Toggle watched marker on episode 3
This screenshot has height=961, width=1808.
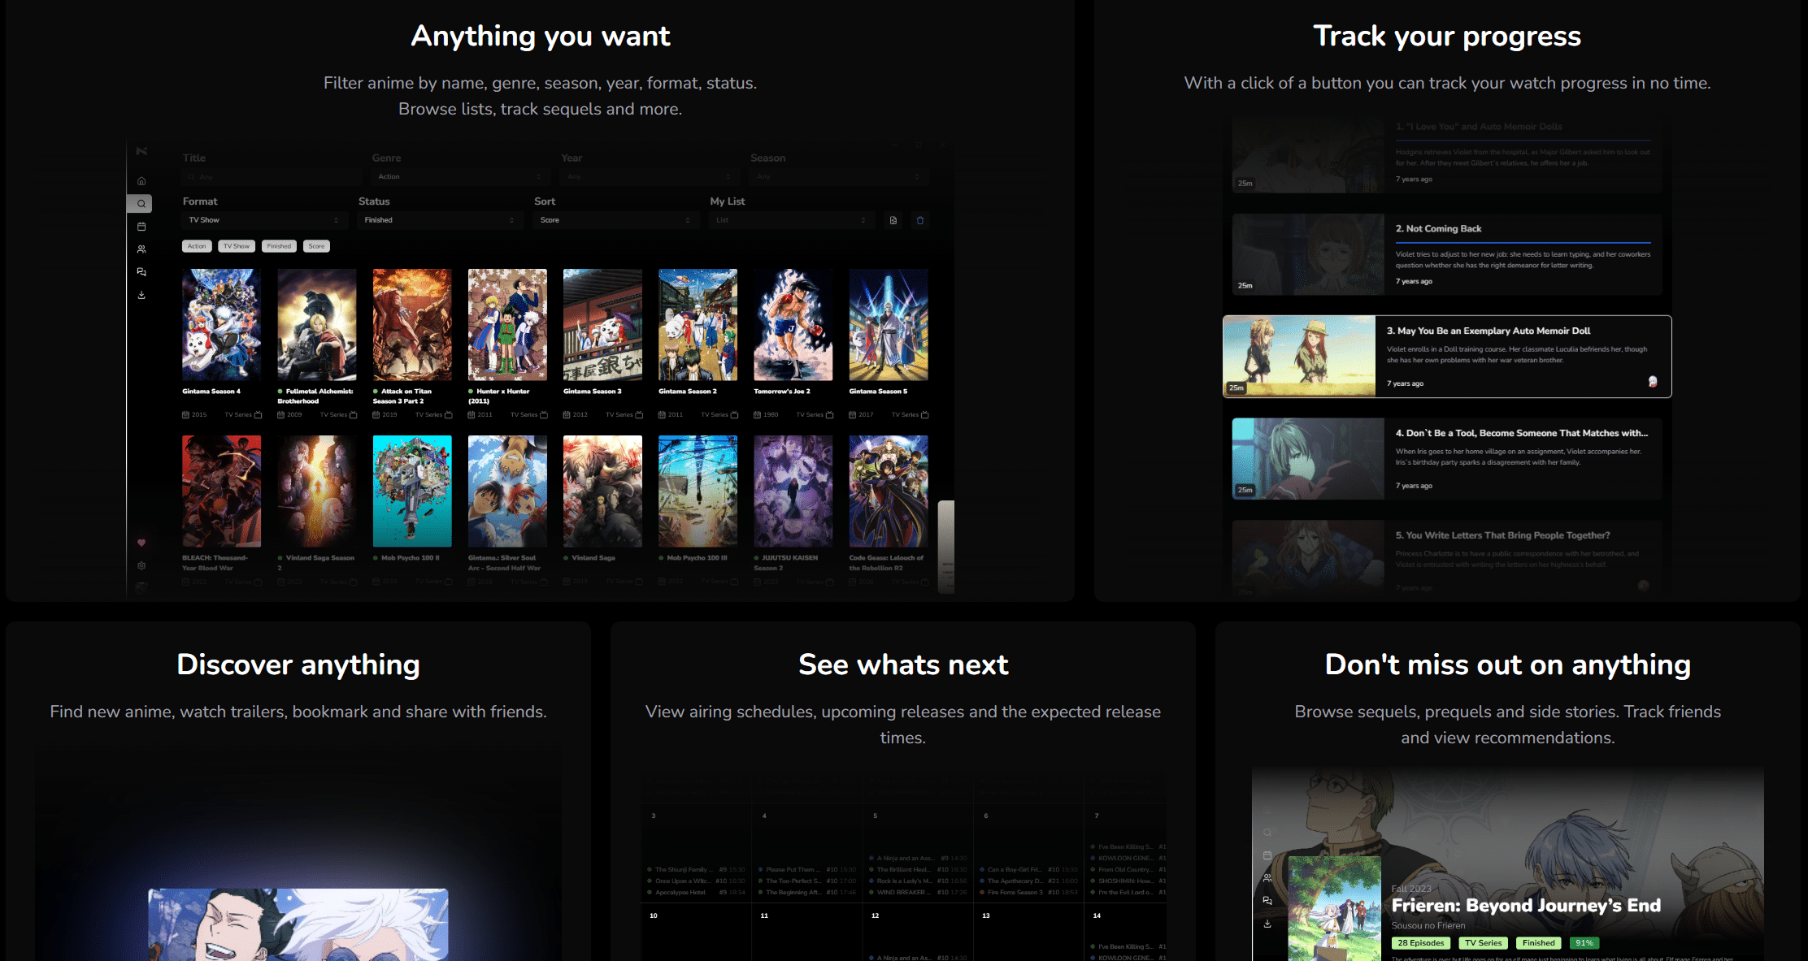coord(1652,382)
